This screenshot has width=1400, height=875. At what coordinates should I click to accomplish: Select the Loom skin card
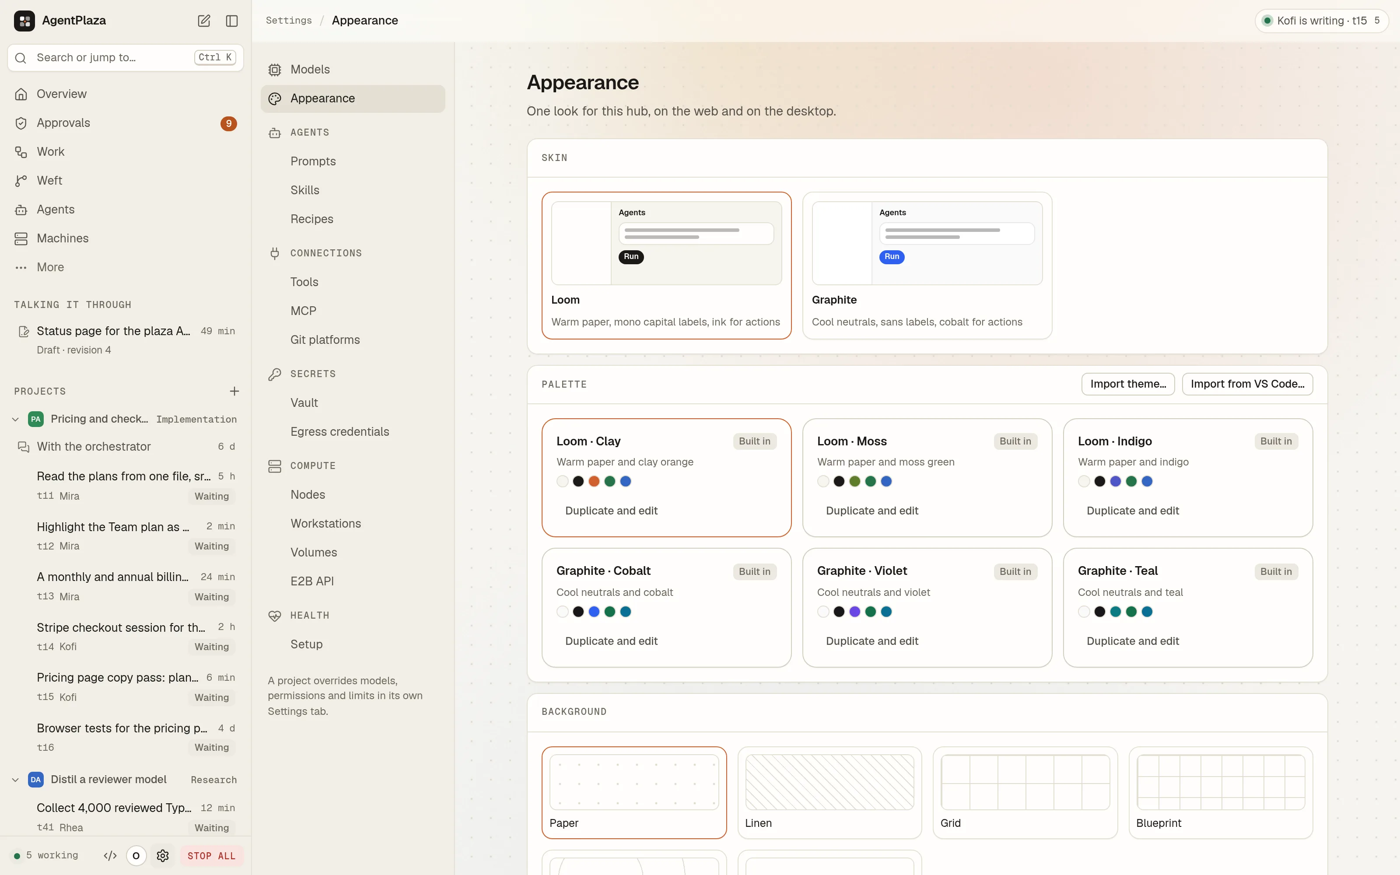(x=666, y=266)
